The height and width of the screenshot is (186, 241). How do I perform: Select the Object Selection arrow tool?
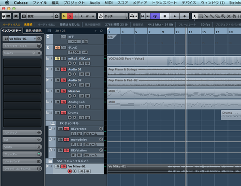(x=195, y=16)
